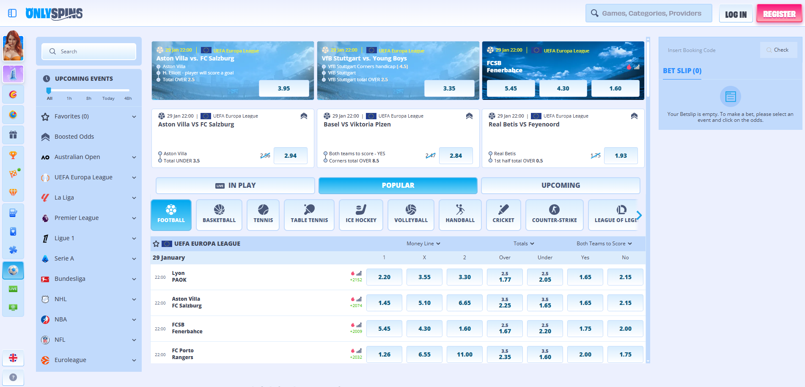Select the Counter-Strike sport icon
The height and width of the screenshot is (387, 805).
(554, 215)
